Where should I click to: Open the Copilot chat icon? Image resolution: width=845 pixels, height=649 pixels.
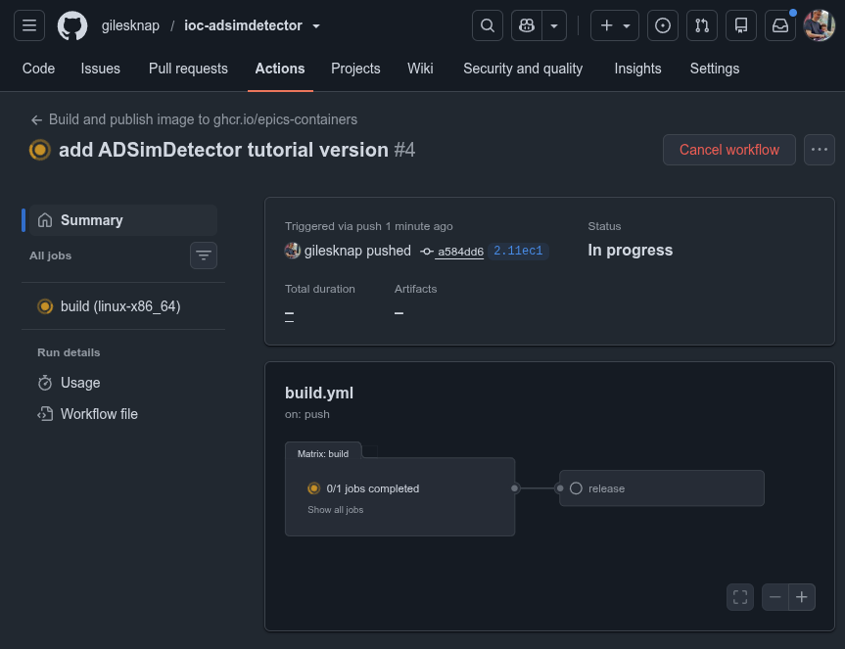[x=527, y=25]
